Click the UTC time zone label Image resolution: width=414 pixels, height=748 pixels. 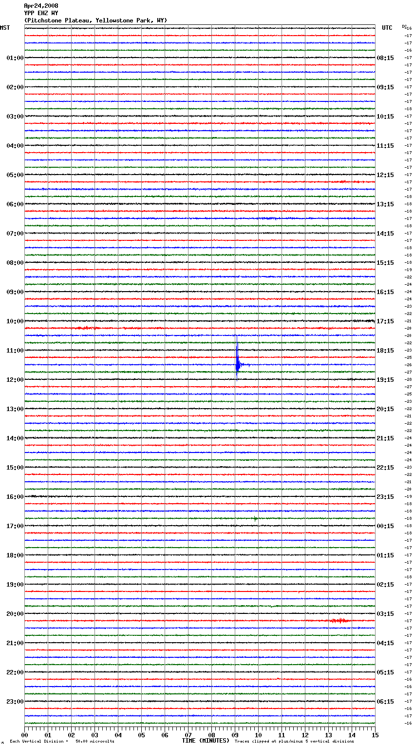387,28
